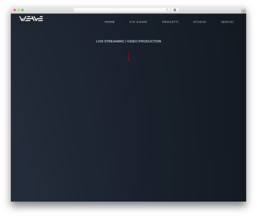Focus the browser address bar
This screenshot has height=217, width=257.
122,10
